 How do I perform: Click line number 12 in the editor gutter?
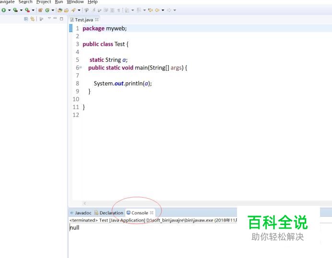(x=76, y=115)
